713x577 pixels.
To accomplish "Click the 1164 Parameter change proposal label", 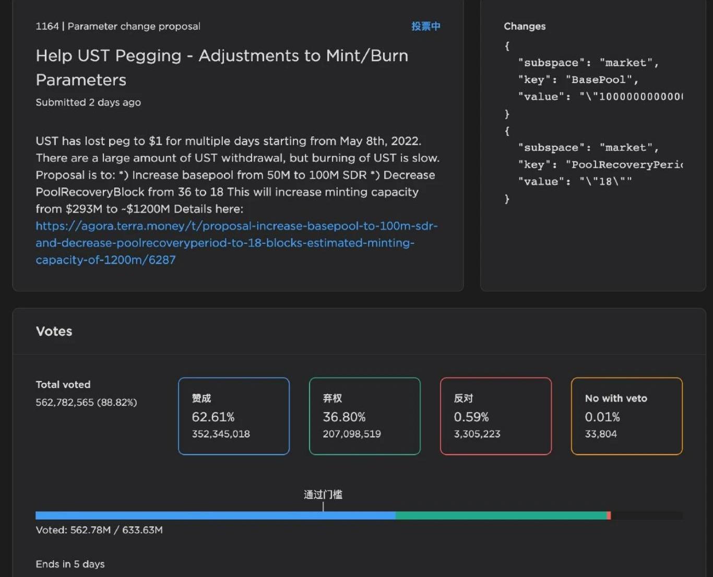I will [118, 26].
